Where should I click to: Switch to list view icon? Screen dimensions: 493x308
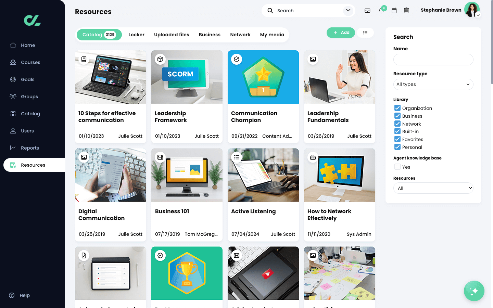pyautogui.click(x=365, y=33)
